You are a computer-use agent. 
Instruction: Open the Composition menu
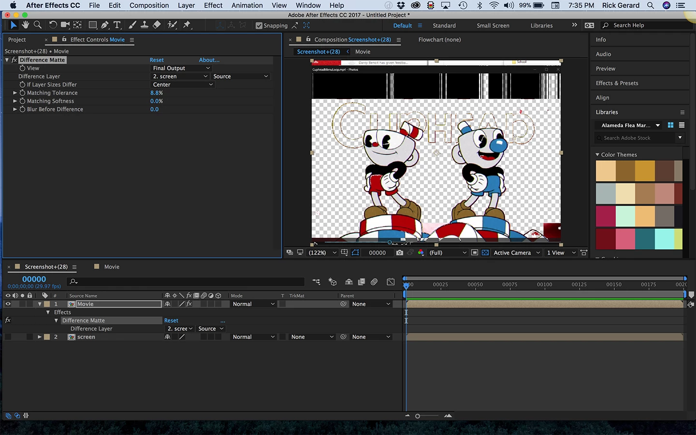click(149, 5)
